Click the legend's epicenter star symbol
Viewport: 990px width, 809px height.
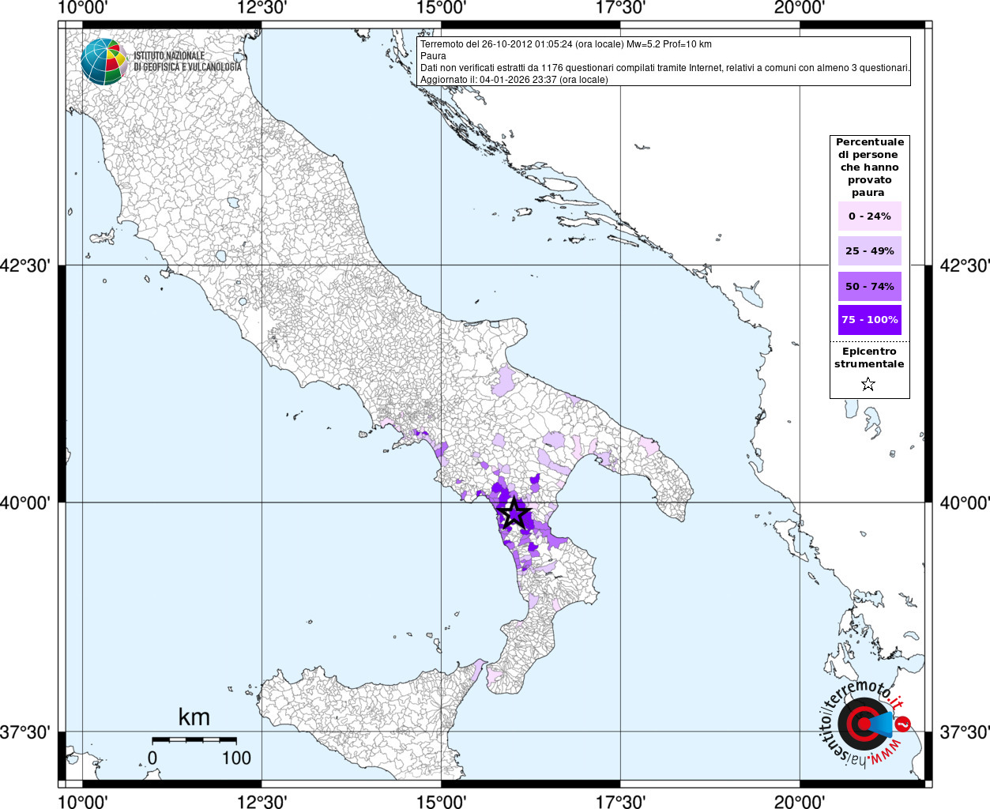[x=868, y=384]
